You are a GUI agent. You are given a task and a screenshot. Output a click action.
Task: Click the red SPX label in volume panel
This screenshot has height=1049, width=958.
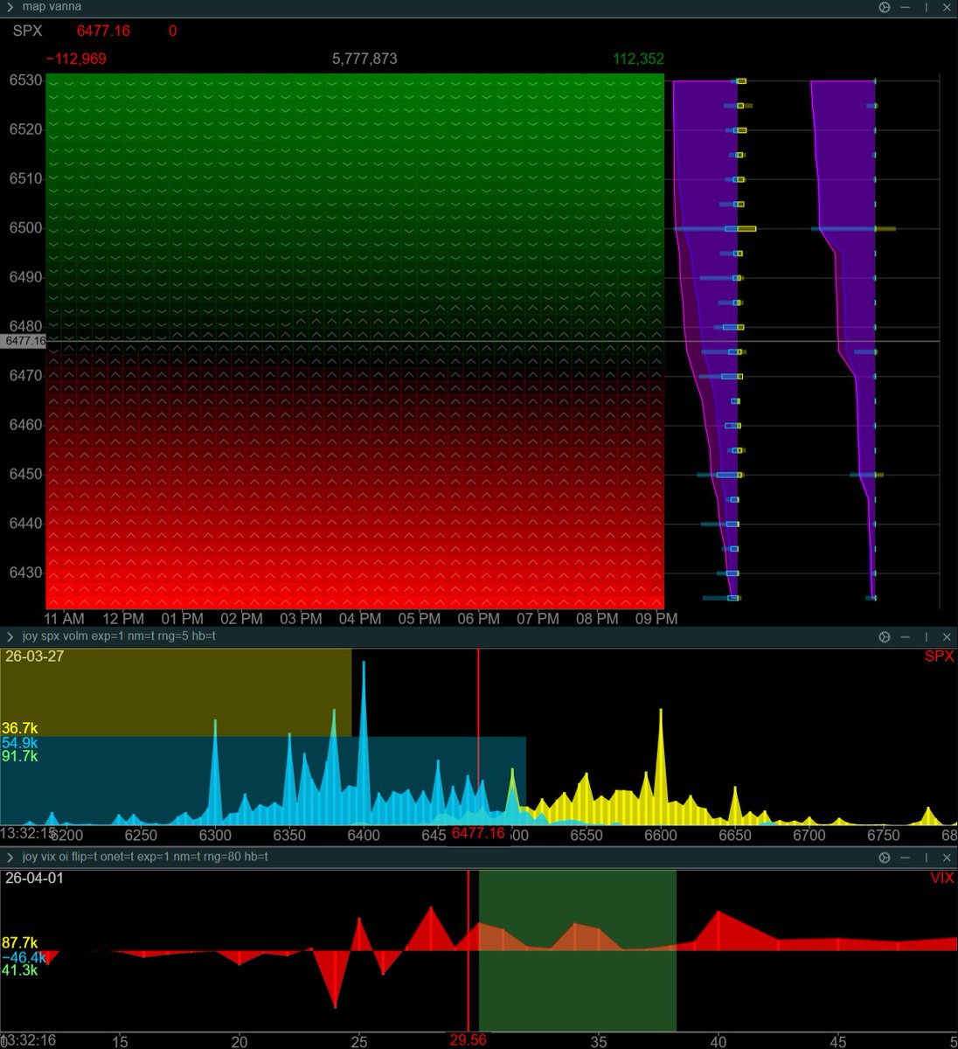click(939, 656)
